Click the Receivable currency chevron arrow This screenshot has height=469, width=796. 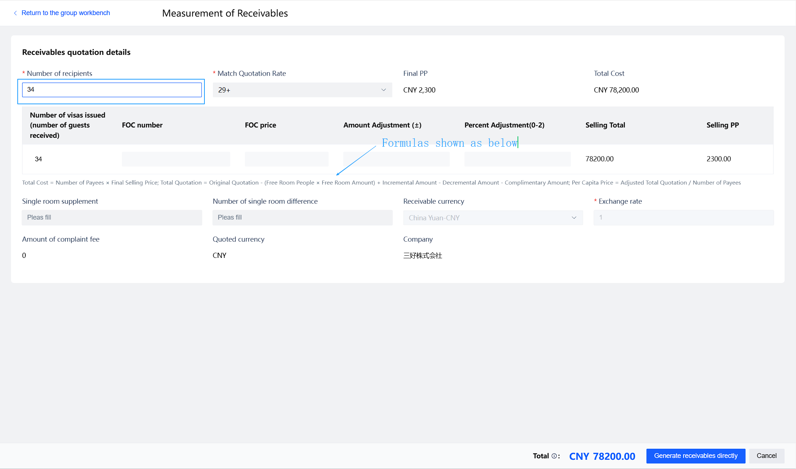(574, 218)
